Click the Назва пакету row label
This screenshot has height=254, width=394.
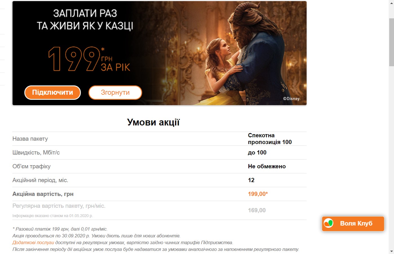click(x=30, y=139)
